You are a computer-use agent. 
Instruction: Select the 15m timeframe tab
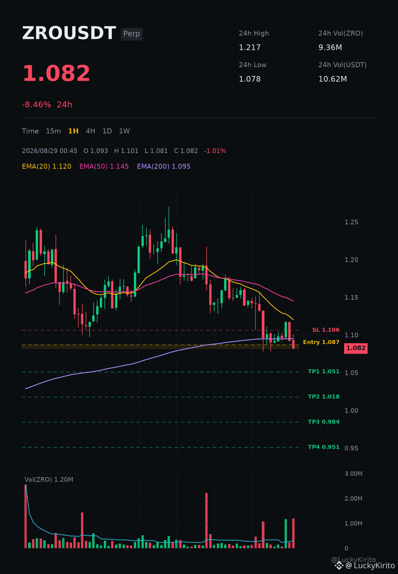pyautogui.click(x=53, y=131)
